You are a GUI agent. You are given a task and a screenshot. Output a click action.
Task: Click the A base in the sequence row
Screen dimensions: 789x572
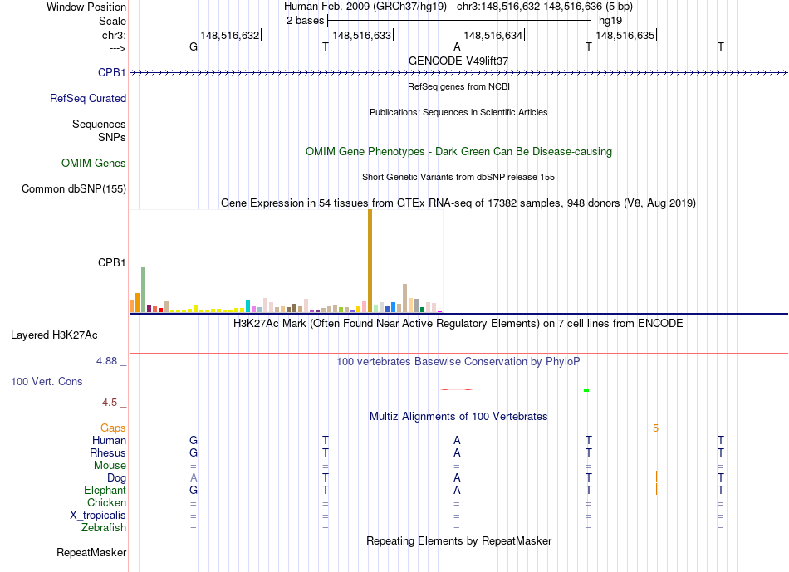coord(457,46)
